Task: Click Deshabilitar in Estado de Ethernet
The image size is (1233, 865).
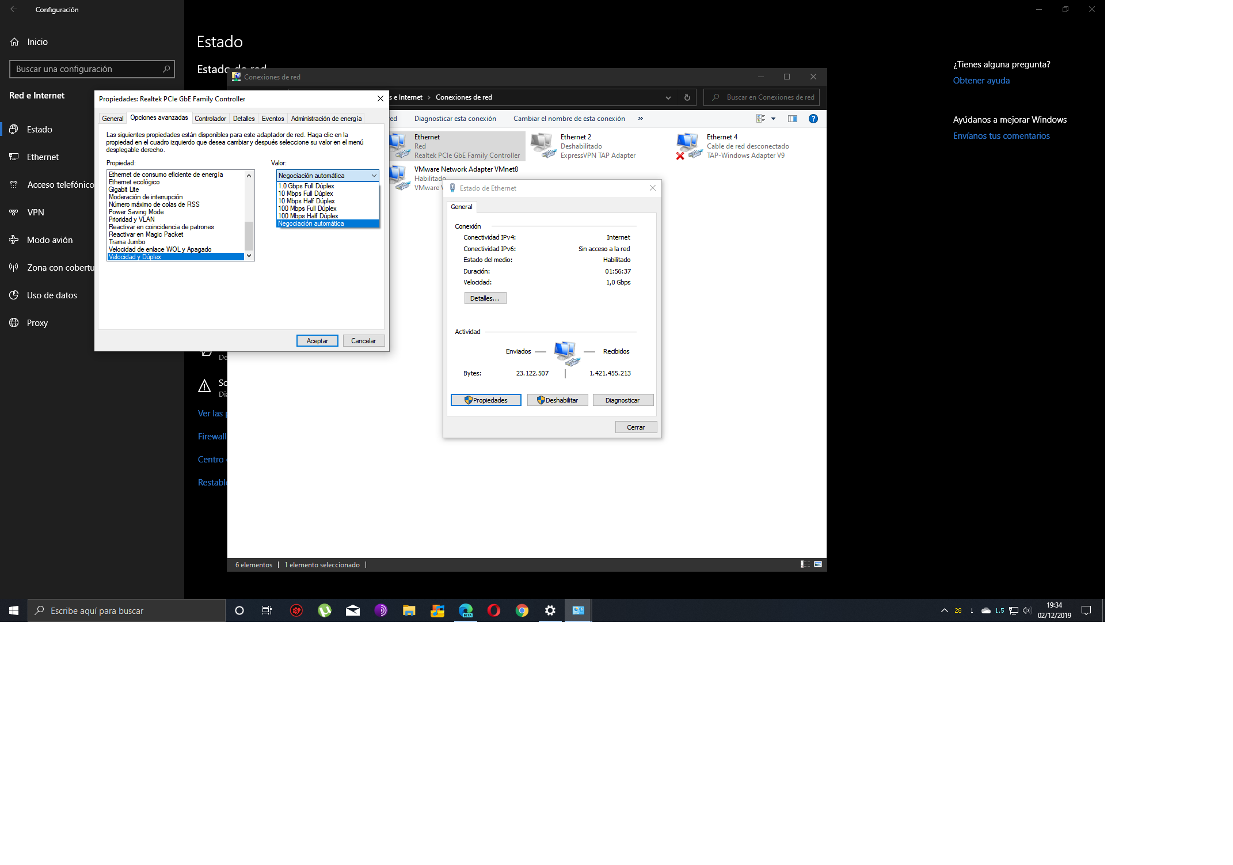Action: [x=558, y=400]
